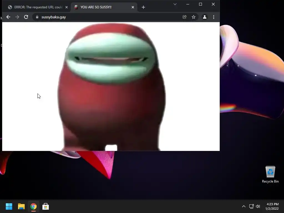Reload the sussybaka.gay page
The height and width of the screenshot is (213, 284).
click(x=26, y=17)
